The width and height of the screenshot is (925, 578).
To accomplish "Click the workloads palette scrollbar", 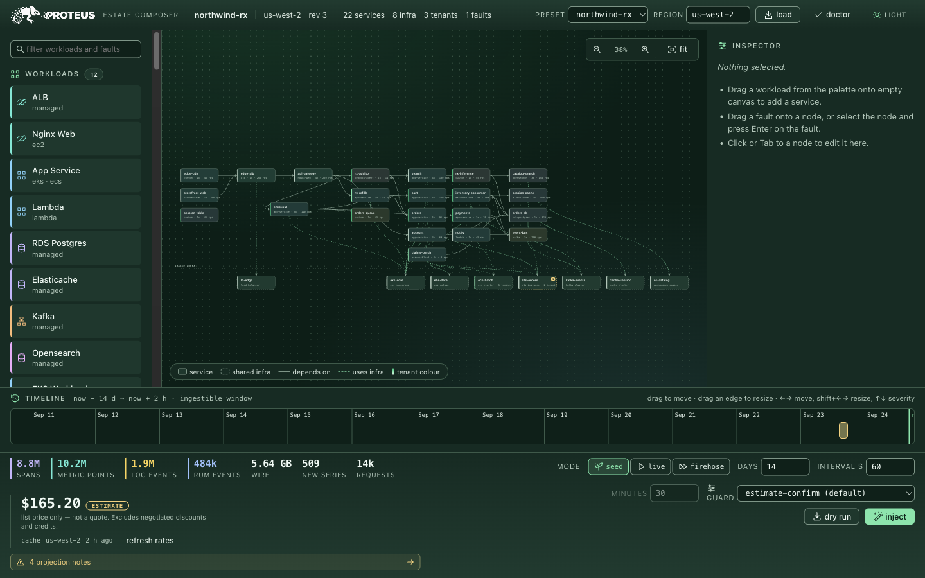I will [157, 51].
